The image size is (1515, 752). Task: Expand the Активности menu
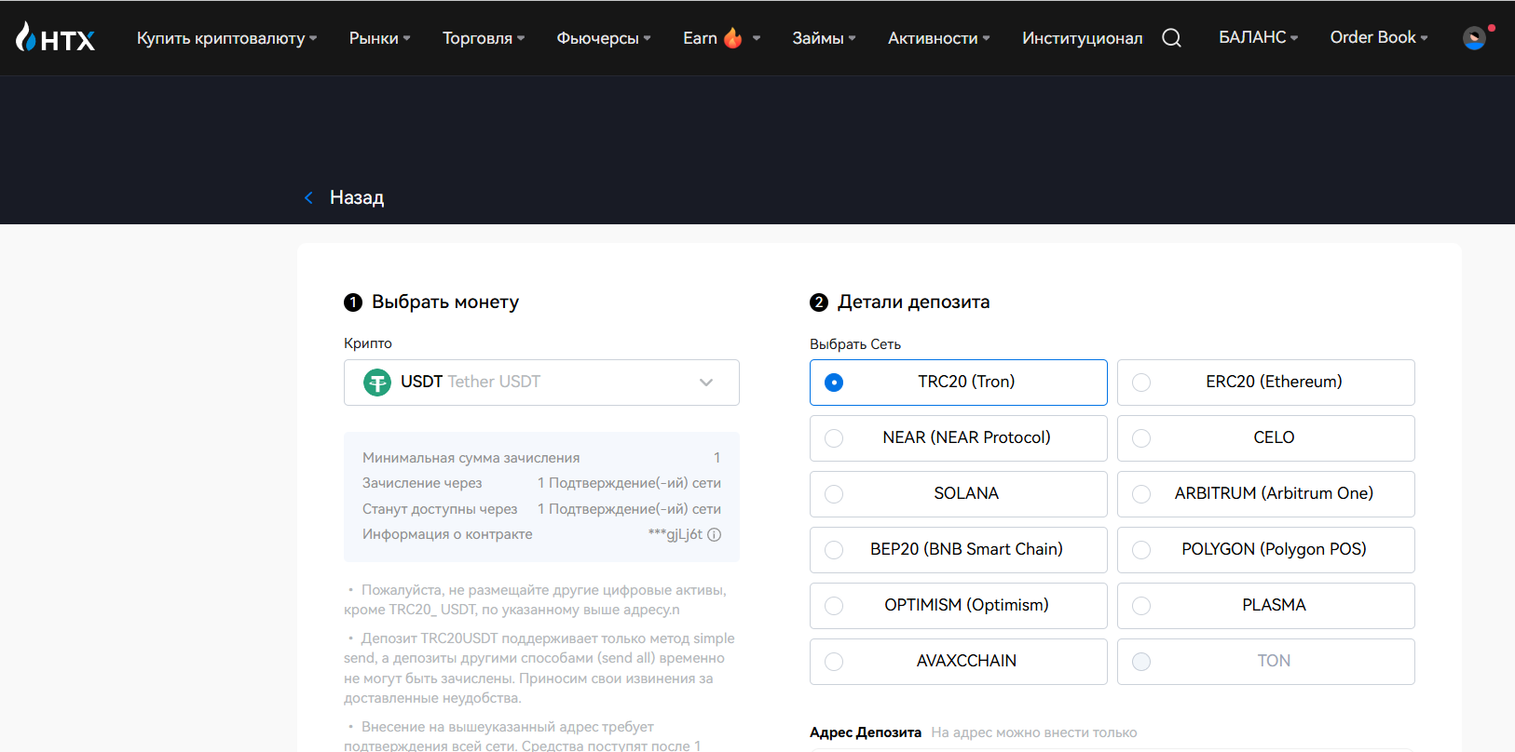click(939, 38)
